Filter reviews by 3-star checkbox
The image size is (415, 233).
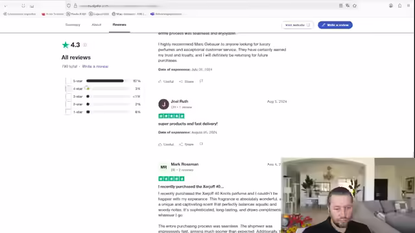(x=68, y=96)
